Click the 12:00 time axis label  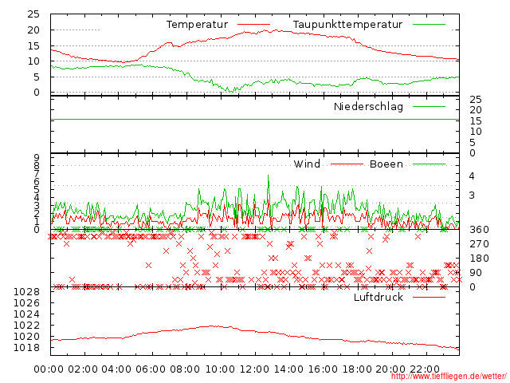click(254, 369)
